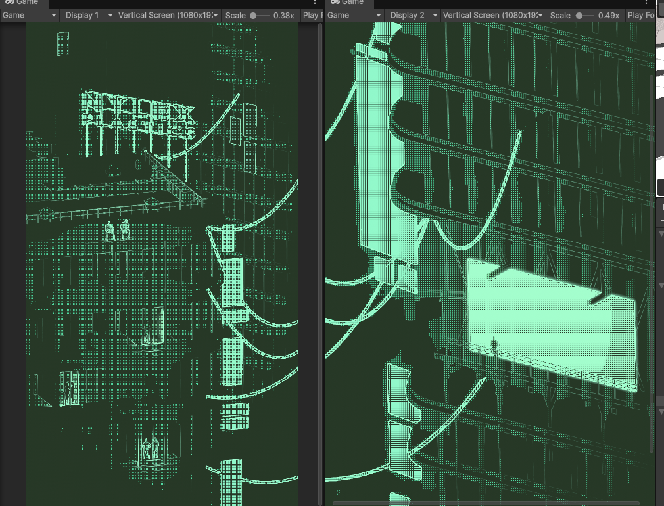Click the Scale slider showing 0.49x

[x=584, y=16]
